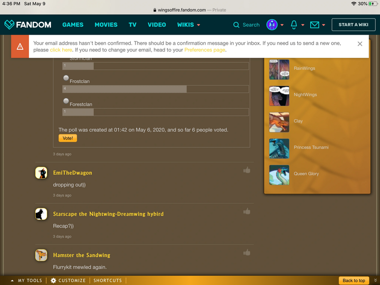Click the Customize gear icon
Viewport: 380px width, 285px height.
tap(54, 281)
